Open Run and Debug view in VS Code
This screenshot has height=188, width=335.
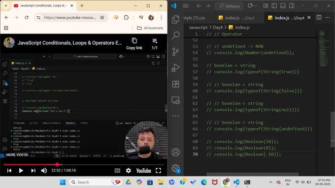pyautogui.click(x=175, y=68)
